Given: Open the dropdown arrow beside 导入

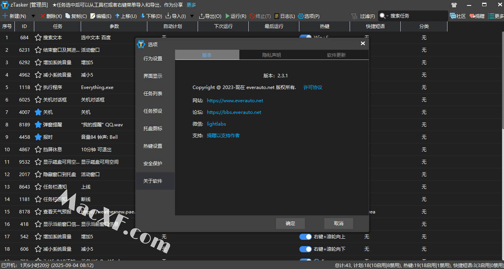Looking at the screenshot, I should tap(192, 16).
